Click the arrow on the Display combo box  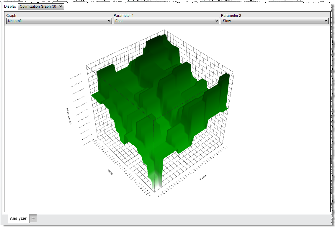[x=61, y=6]
